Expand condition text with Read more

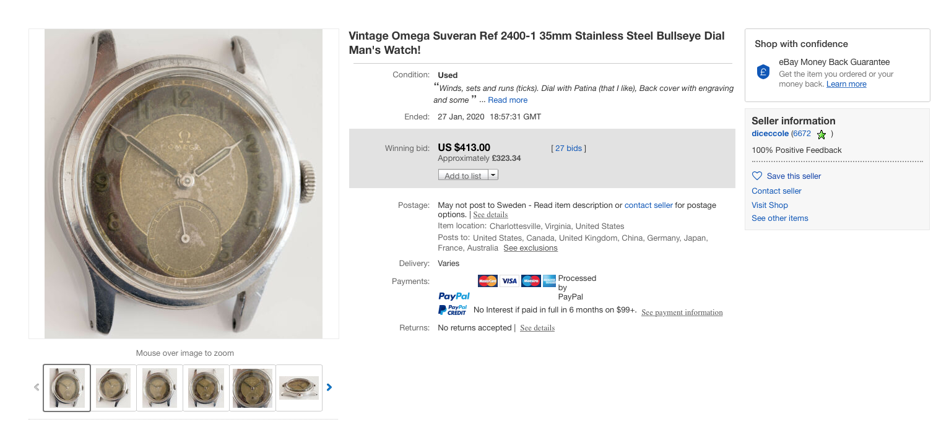click(x=508, y=100)
